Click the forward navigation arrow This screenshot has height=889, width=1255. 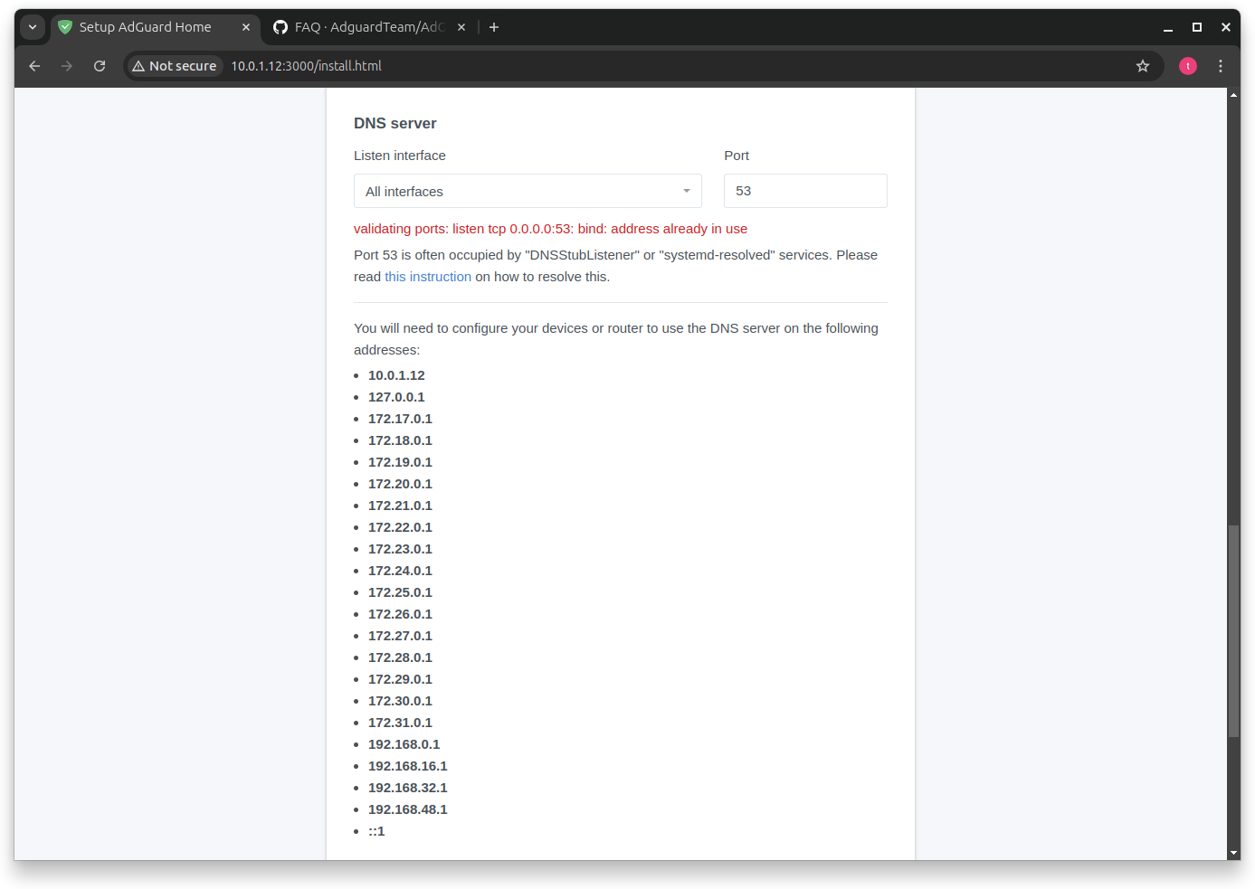point(66,65)
